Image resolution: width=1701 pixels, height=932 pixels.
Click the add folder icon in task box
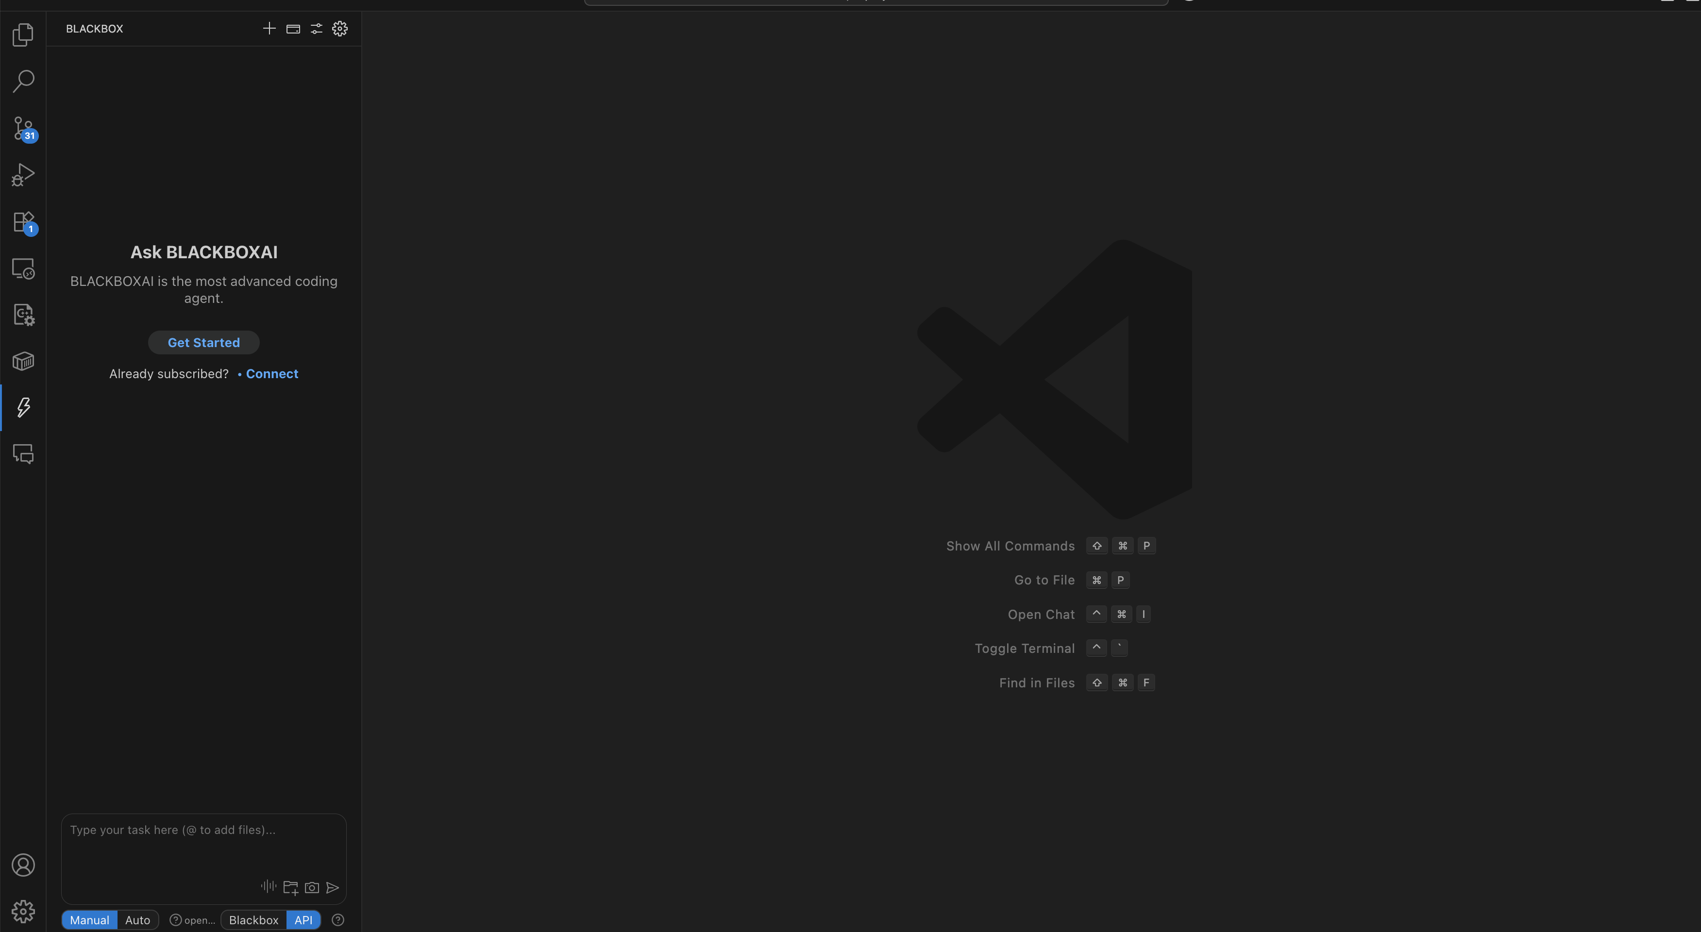coord(290,888)
